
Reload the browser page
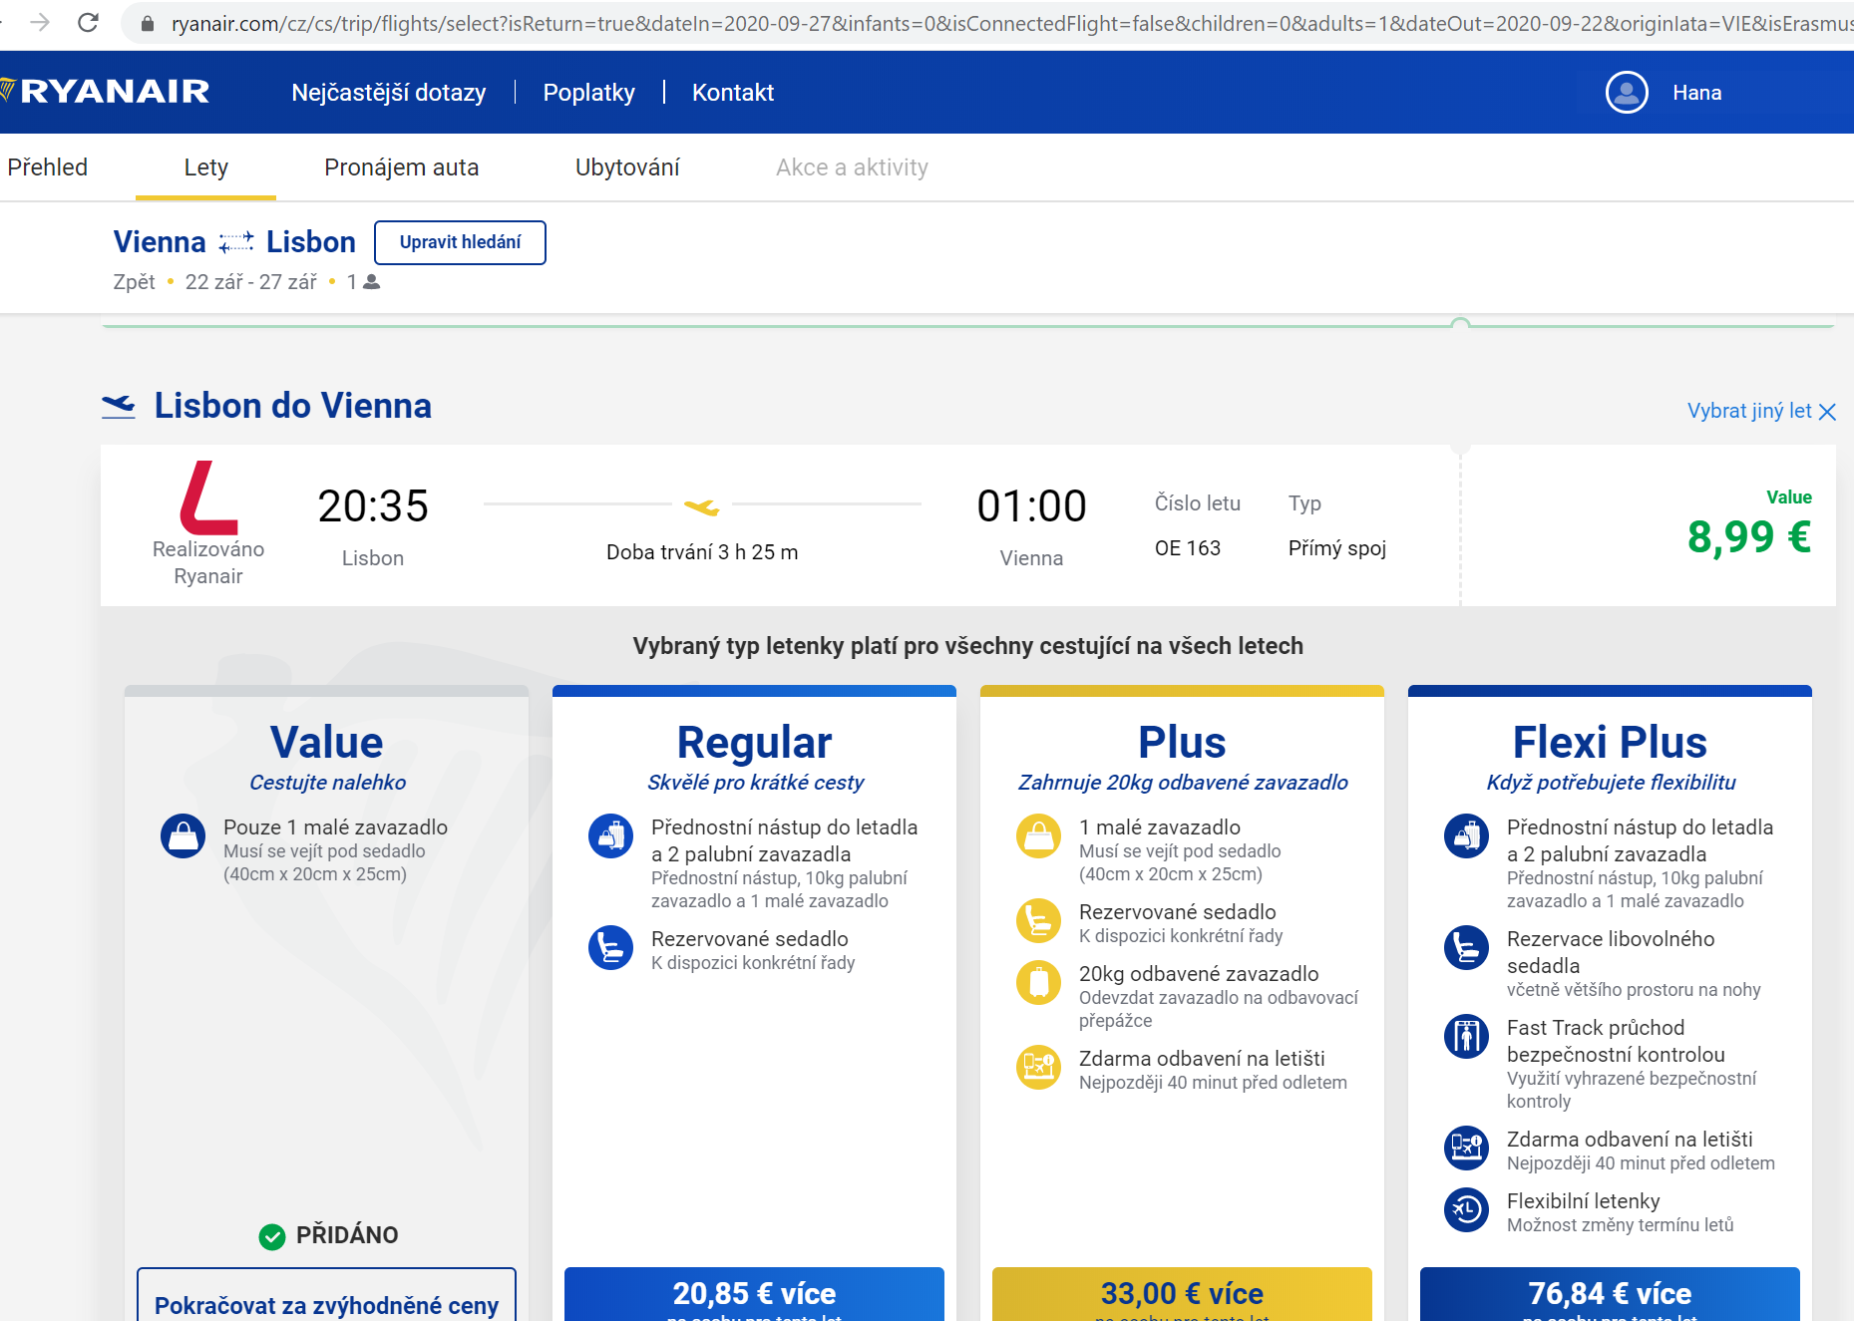[88, 22]
